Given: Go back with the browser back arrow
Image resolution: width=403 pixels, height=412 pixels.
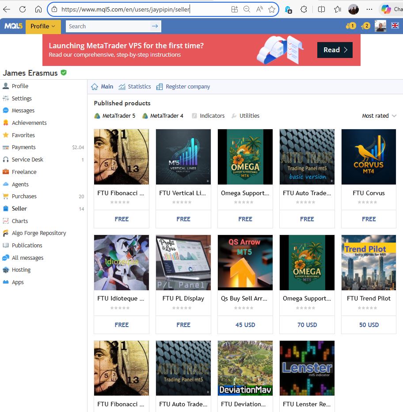Looking at the screenshot, I should tap(7, 9).
